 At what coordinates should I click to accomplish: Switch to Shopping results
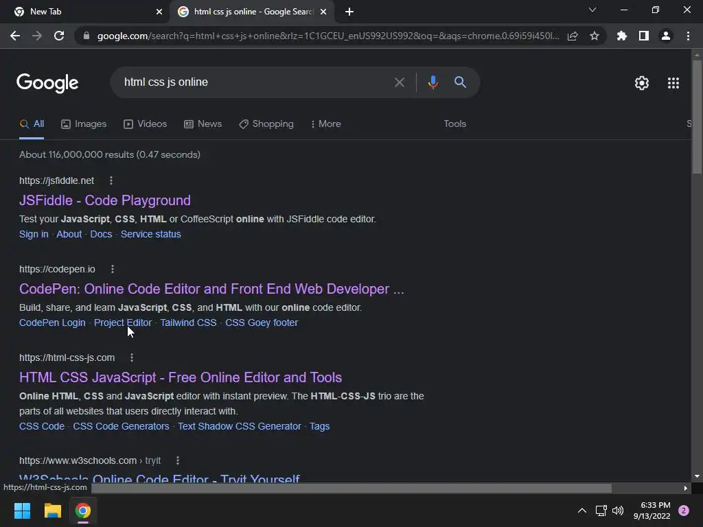click(266, 124)
